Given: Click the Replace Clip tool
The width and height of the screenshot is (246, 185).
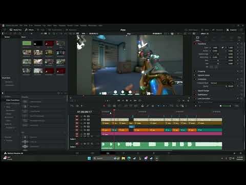Looking at the screenshot, I should point(136,106).
